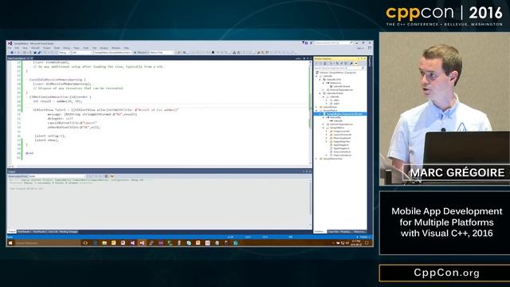Open the x86 solution platform dropdown
Image resolution: width=510 pixels, height=287 pixels.
tap(82, 53)
